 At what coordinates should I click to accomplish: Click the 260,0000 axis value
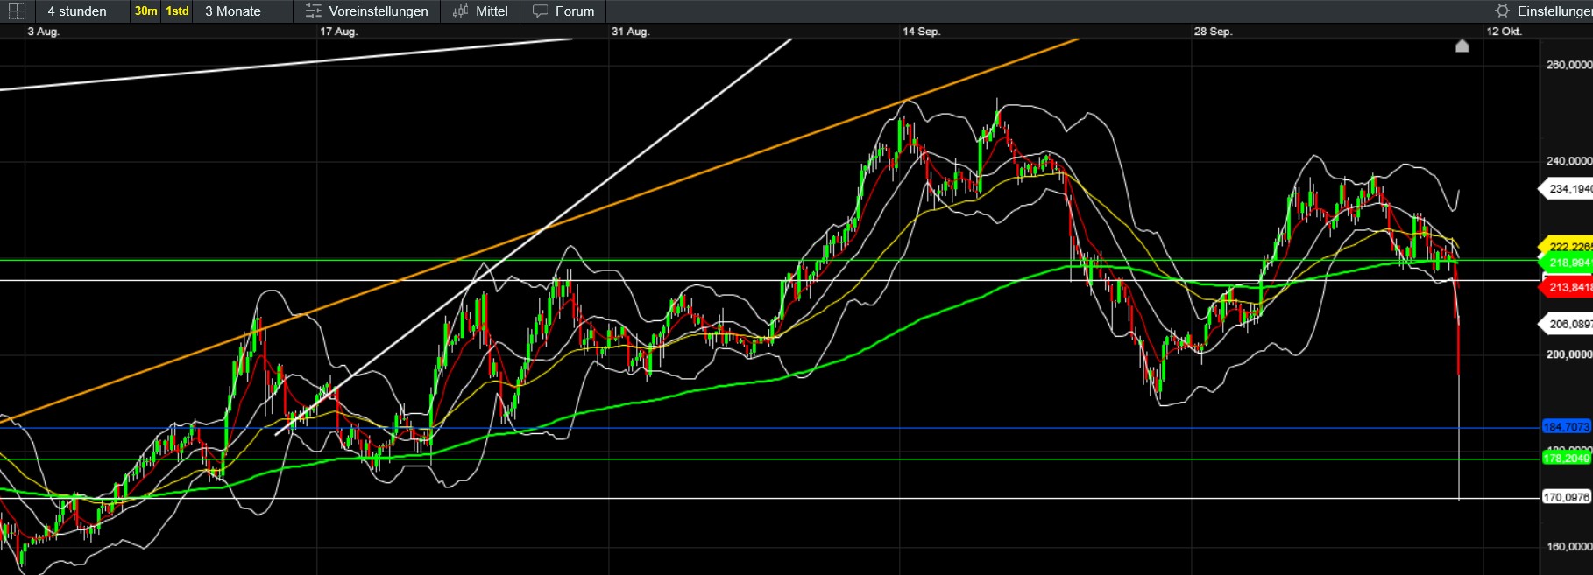point(1568,65)
